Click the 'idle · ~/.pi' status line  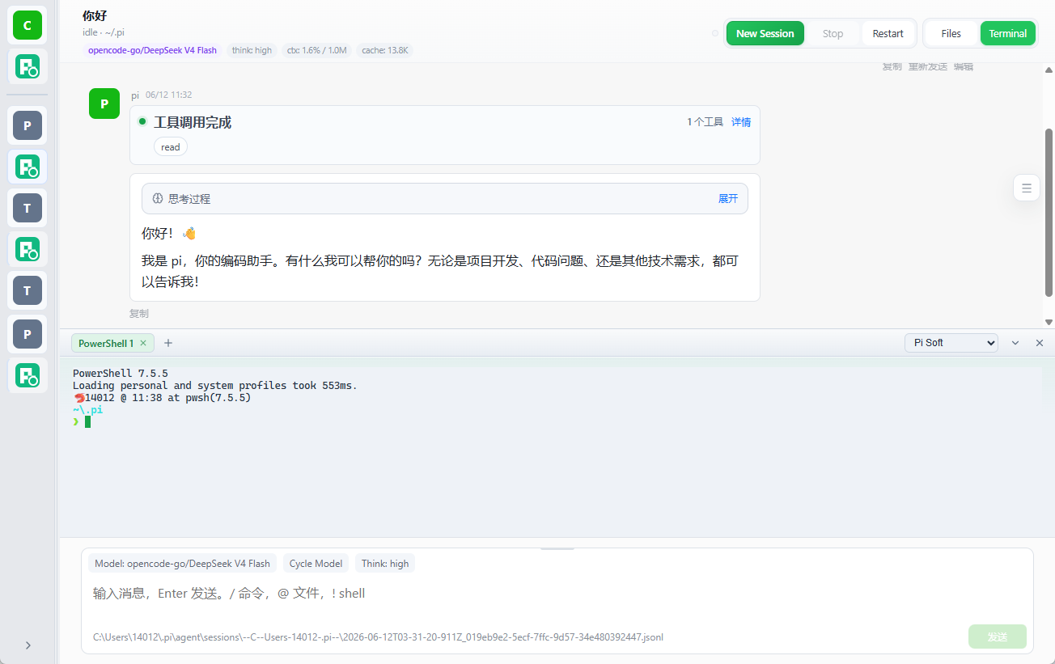[104, 32]
